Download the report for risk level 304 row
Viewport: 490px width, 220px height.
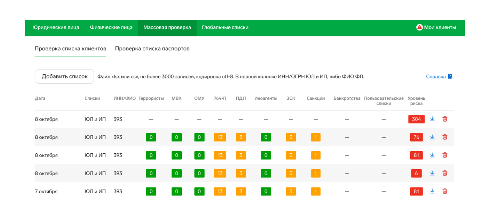coord(432,119)
